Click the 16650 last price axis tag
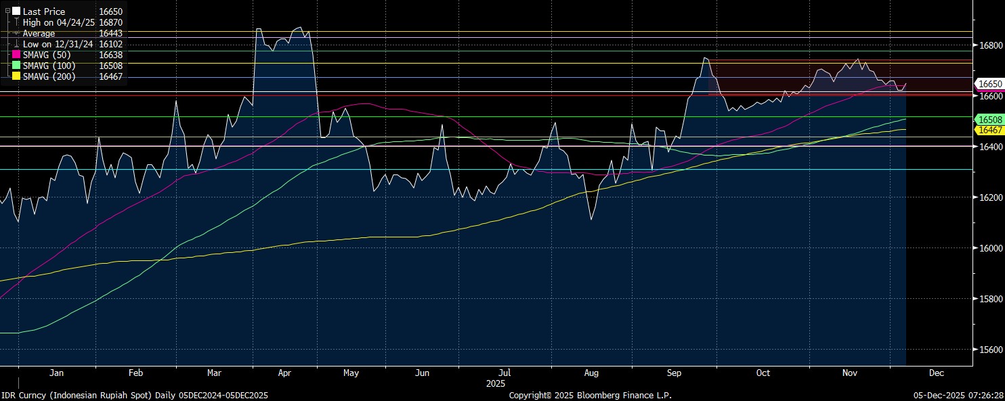The image size is (1005, 401). pos(990,84)
